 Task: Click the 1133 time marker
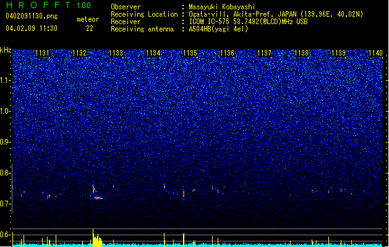(x=116, y=53)
